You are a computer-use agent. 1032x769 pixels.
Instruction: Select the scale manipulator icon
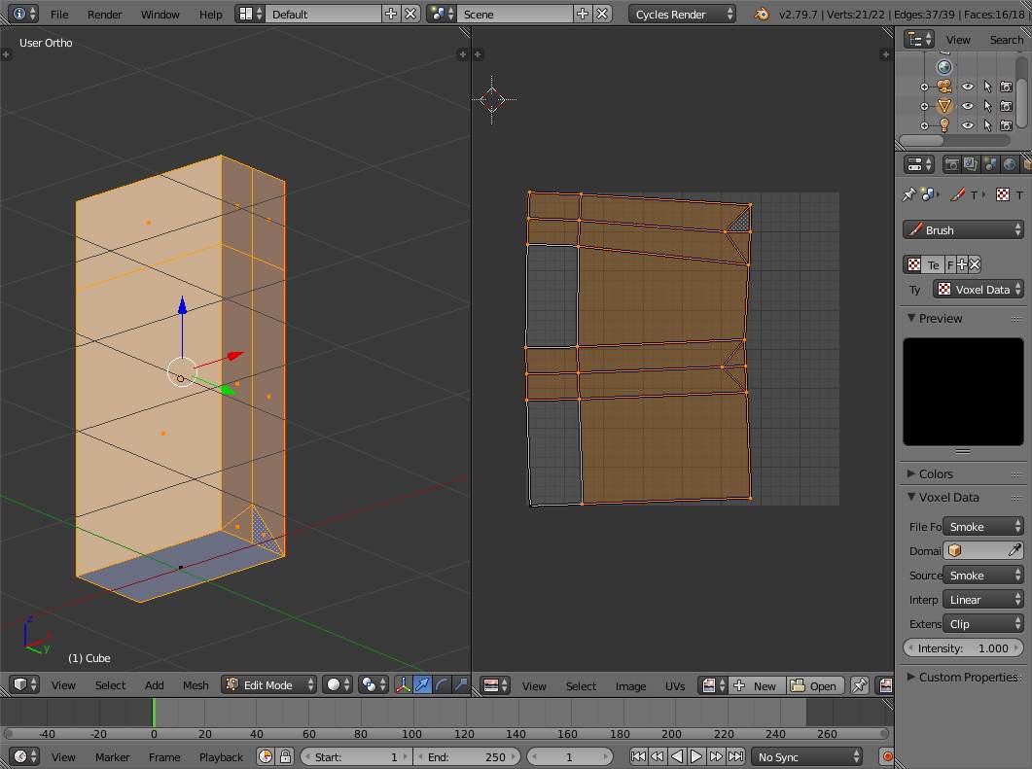click(461, 684)
